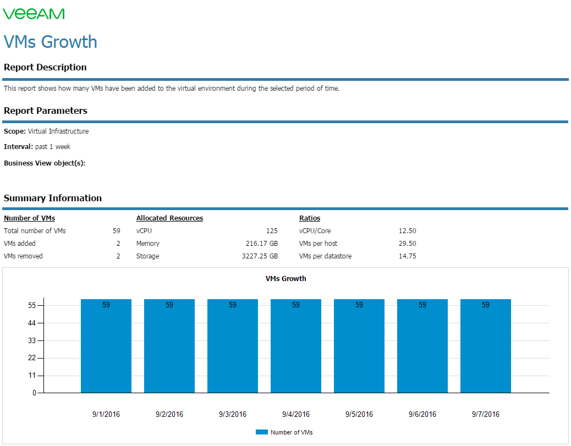Click the bar for 9/2/2016
The width and height of the screenshot is (571, 446).
(169, 346)
